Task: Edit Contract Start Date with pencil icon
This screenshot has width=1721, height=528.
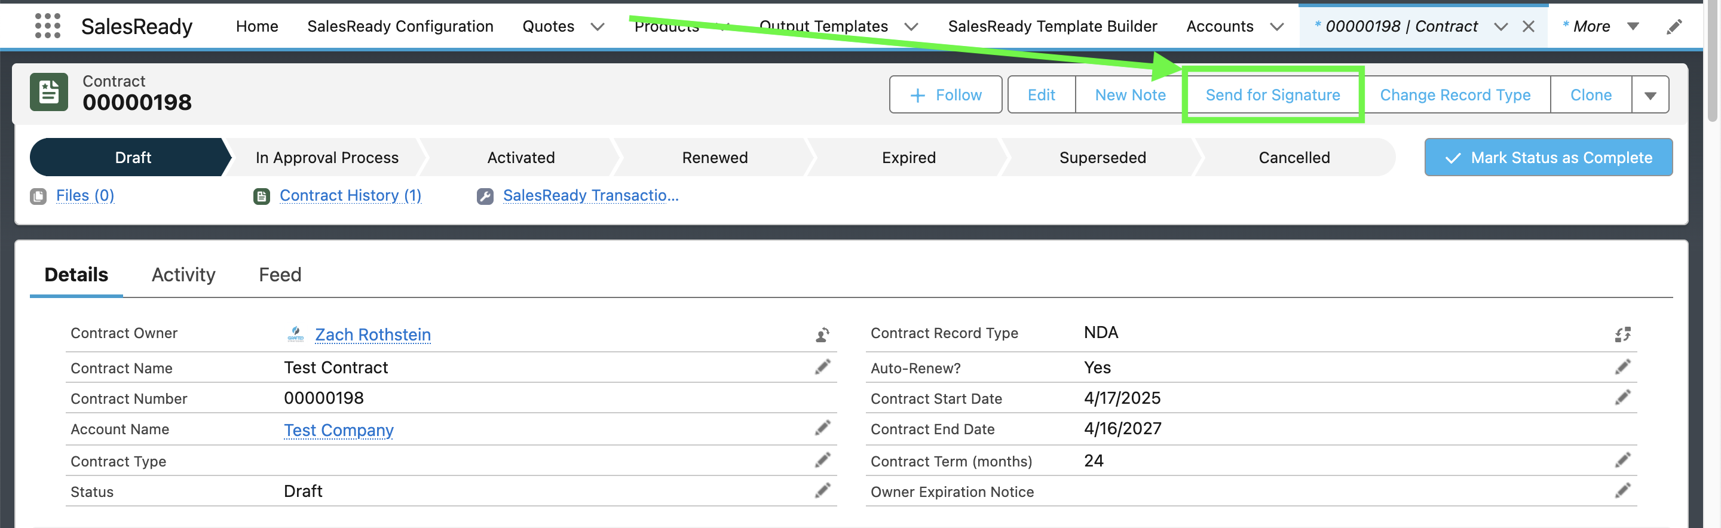Action: click(x=1622, y=398)
